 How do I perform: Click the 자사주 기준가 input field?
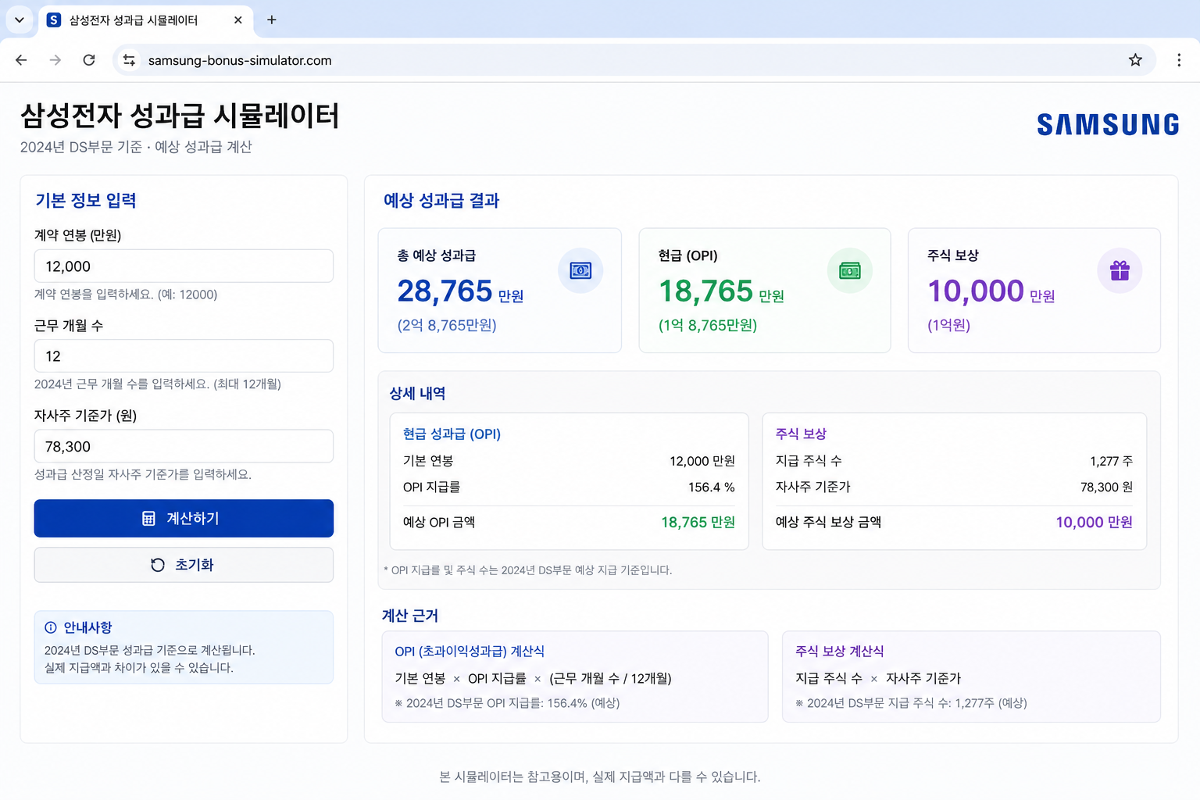click(x=184, y=446)
